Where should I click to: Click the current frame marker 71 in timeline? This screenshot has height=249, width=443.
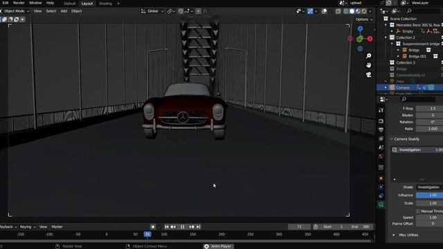click(147, 234)
